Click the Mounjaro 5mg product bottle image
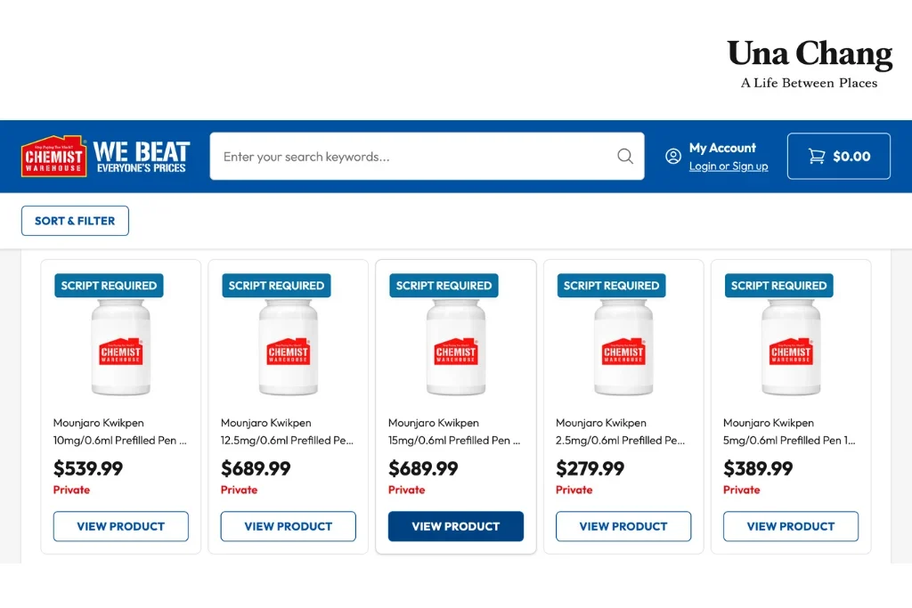The height and width of the screenshot is (608, 912). click(x=791, y=350)
